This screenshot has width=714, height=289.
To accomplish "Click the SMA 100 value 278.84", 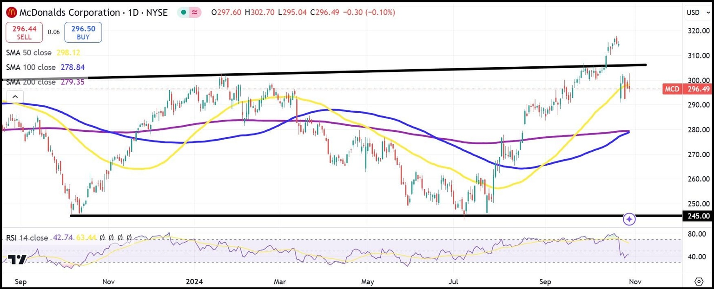I will click(x=72, y=68).
